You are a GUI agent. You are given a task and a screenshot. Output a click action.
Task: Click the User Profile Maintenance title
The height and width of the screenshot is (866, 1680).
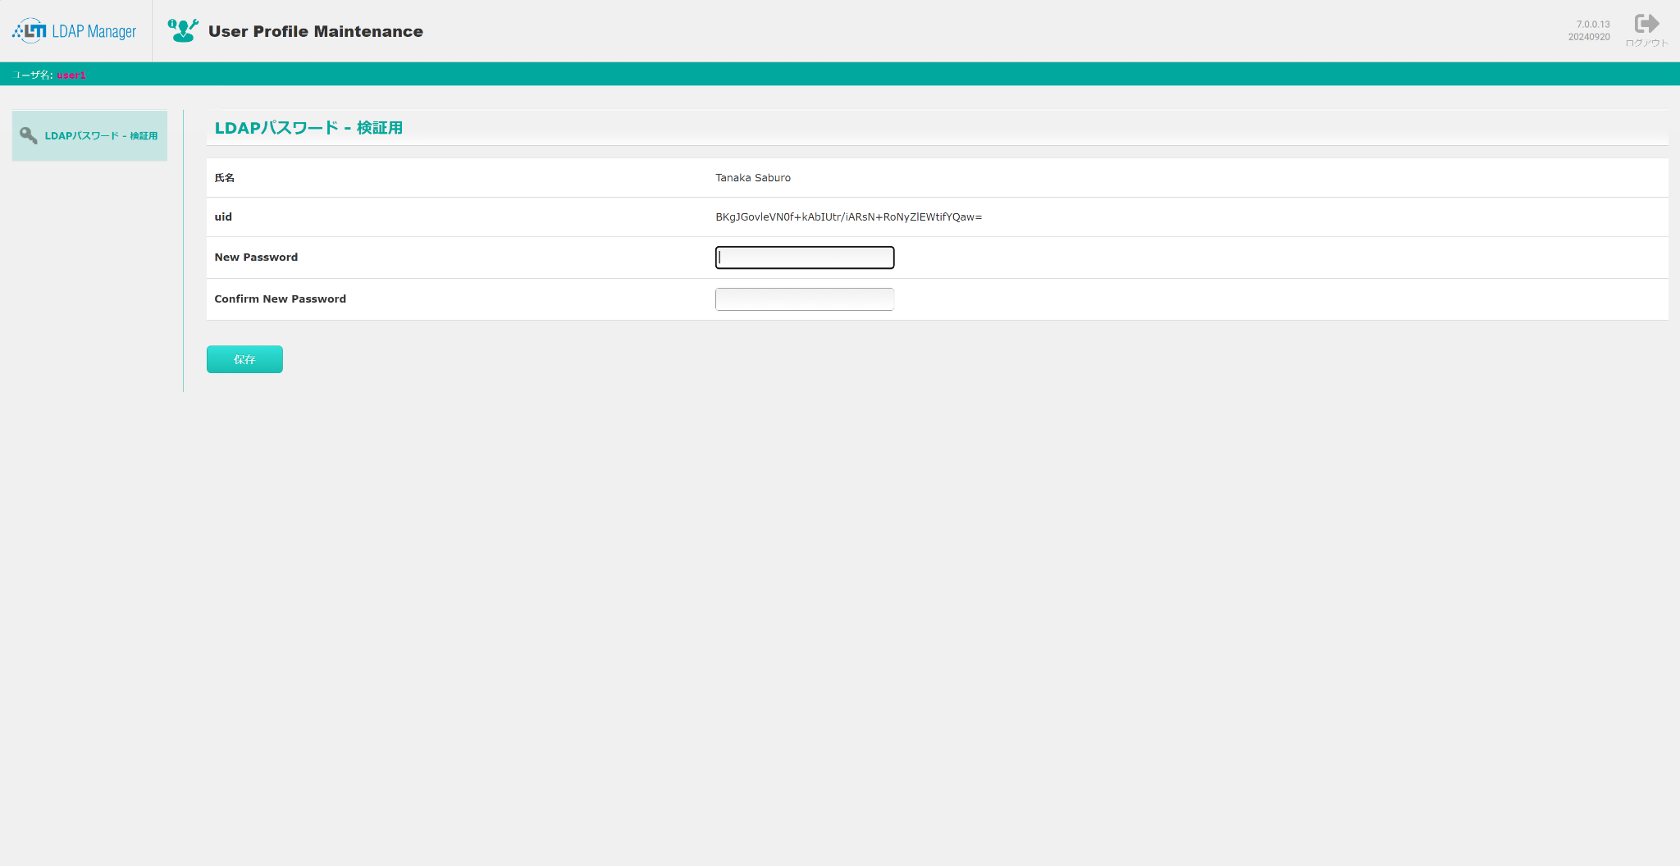point(316,31)
